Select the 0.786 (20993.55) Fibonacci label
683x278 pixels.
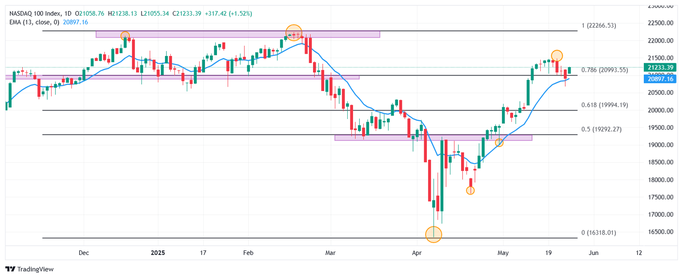pyautogui.click(x=605, y=70)
